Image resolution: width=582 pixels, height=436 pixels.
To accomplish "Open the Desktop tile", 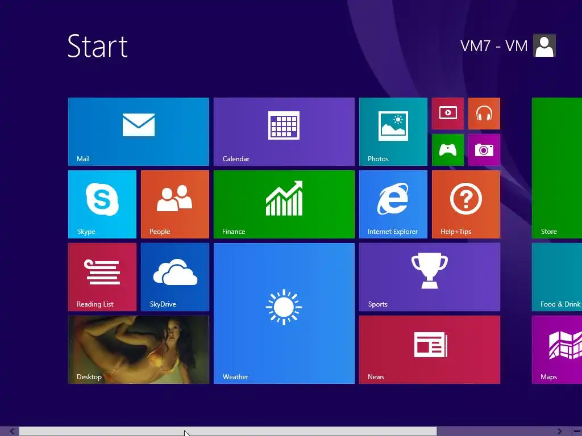I will [x=139, y=350].
